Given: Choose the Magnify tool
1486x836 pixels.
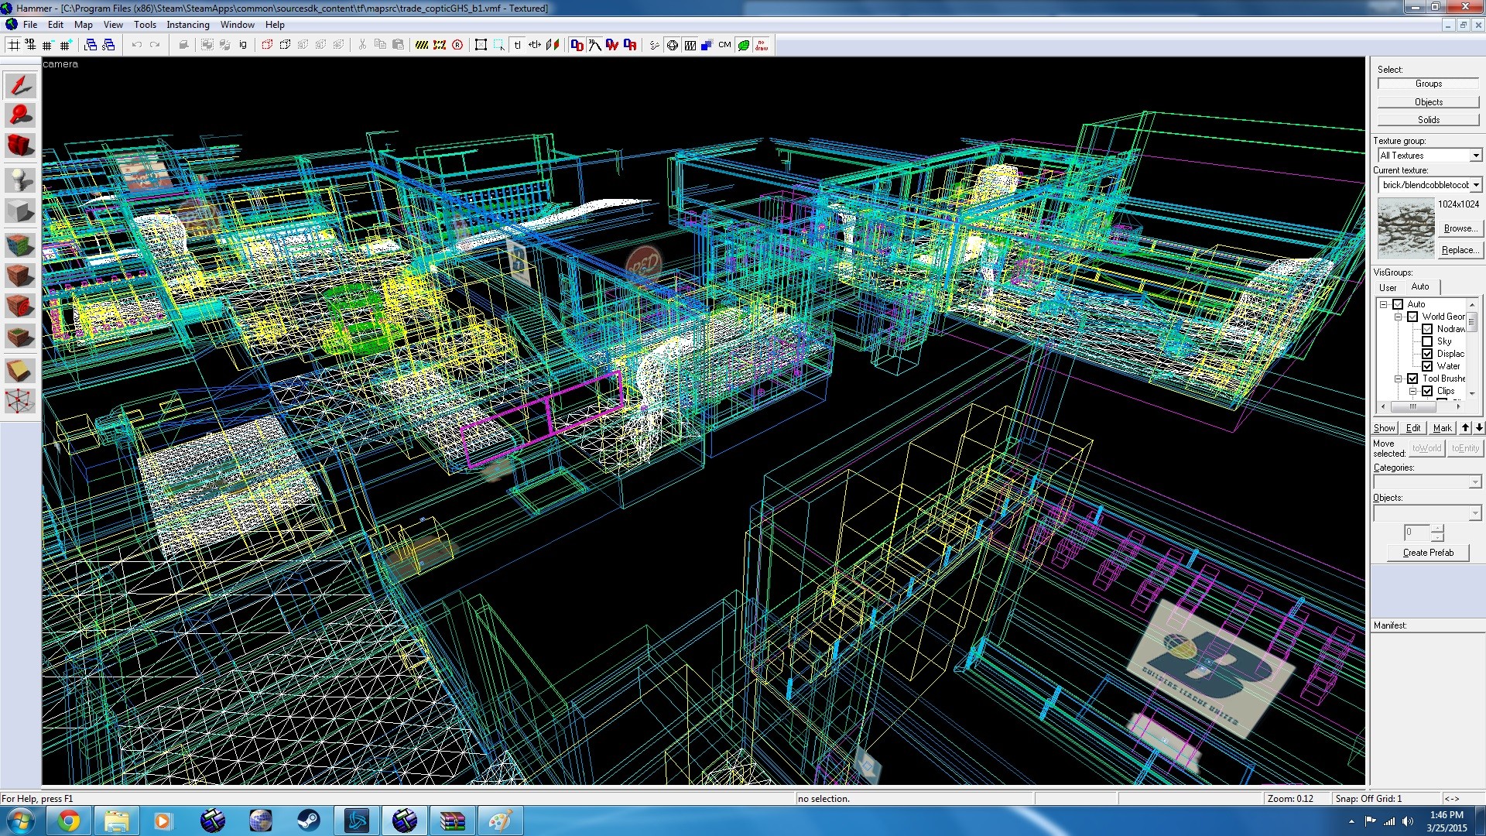Looking at the screenshot, I should [x=20, y=116].
